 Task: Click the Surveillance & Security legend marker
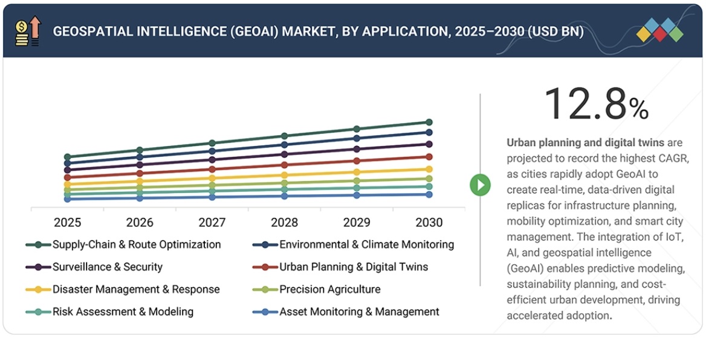tap(38, 267)
